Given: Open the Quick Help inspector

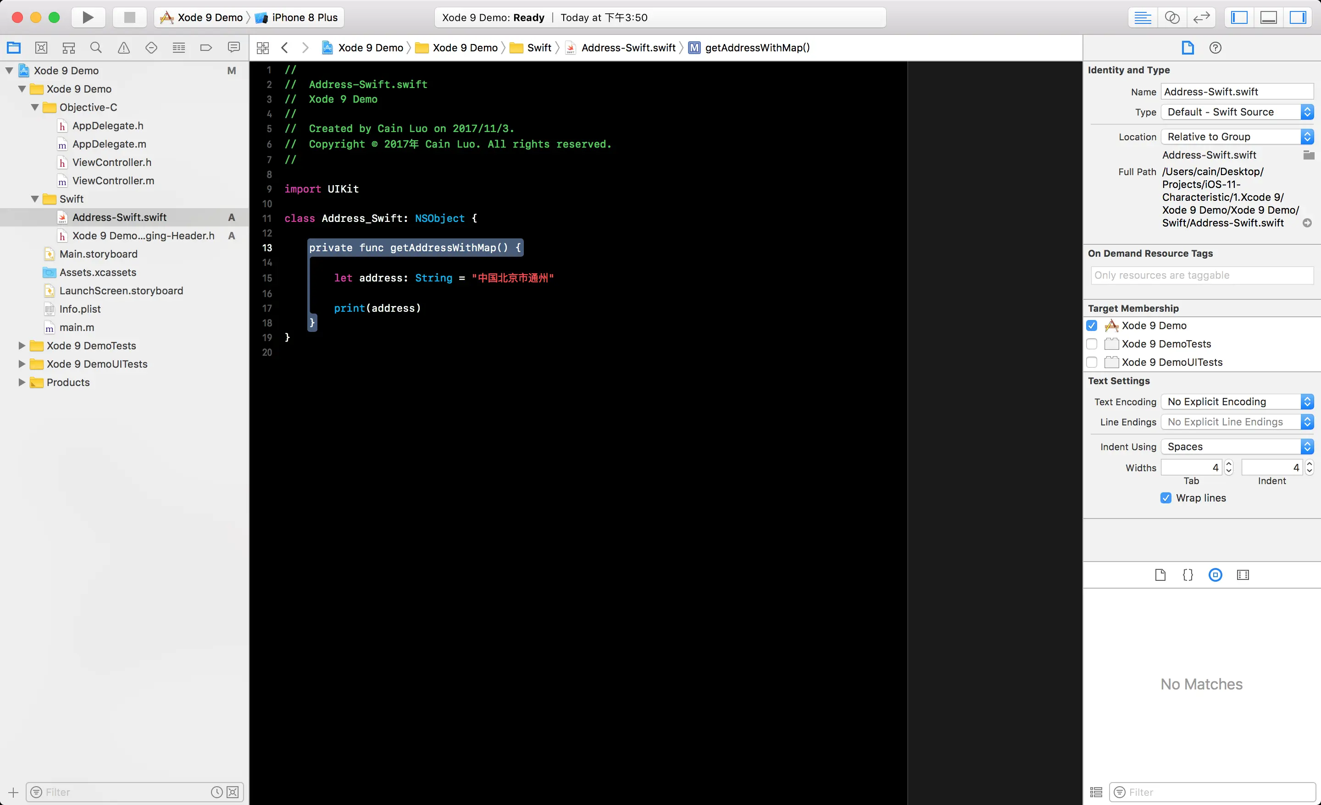Looking at the screenshot, I should click(1215, 48).
